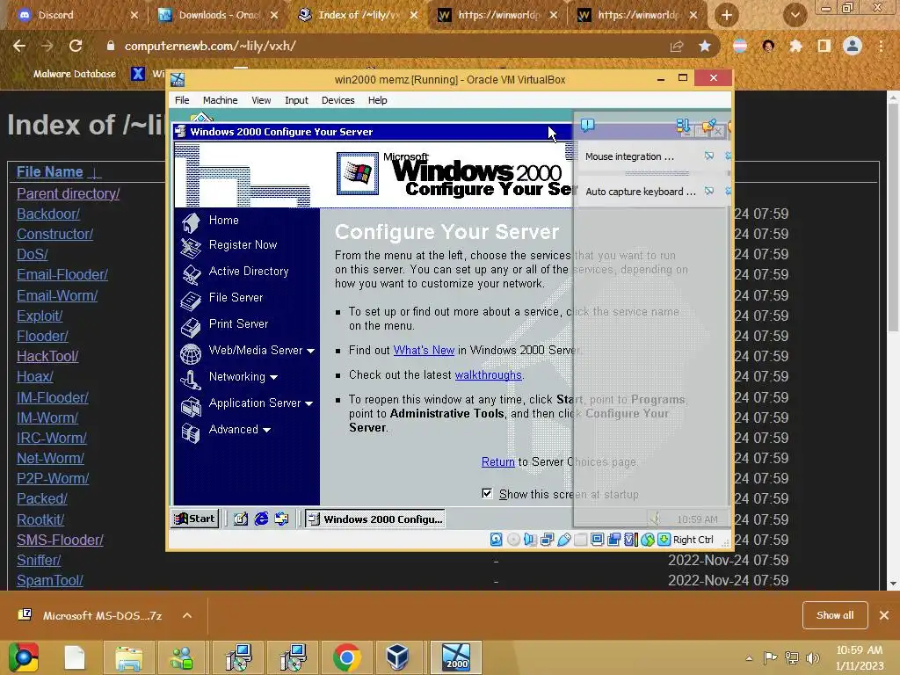
Task: Open the VirtualBox Machine menu
Action: [220, 100]
